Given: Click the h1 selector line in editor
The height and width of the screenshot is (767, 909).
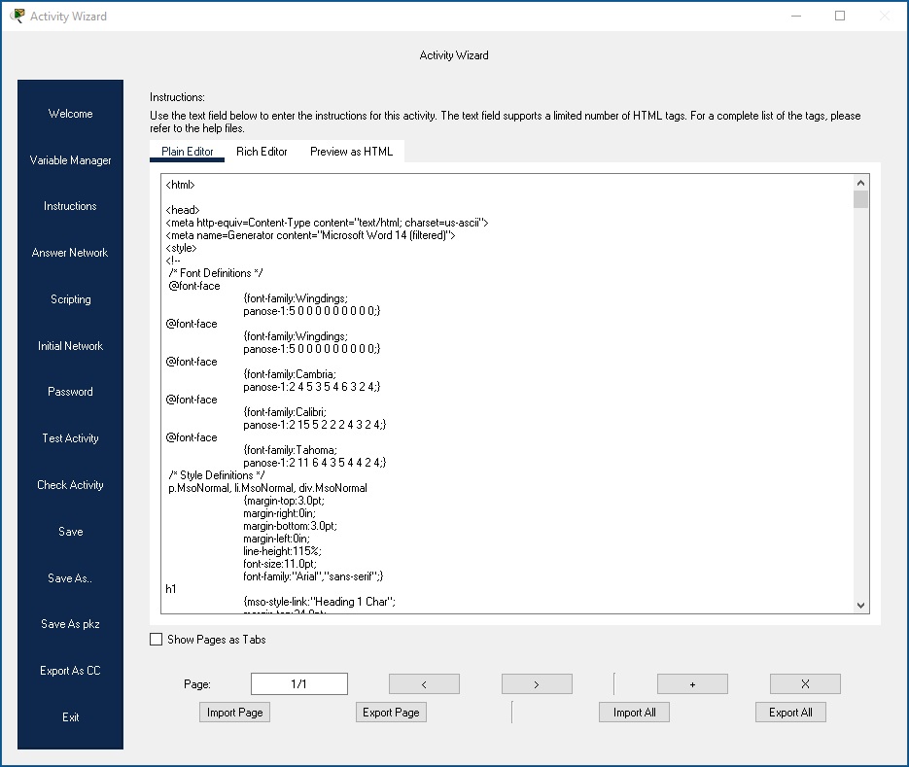Looking at the screenshot, I should pos(171,589).
